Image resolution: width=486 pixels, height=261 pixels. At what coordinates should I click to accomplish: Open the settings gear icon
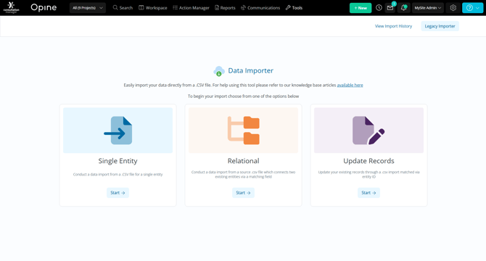point(453,8)
